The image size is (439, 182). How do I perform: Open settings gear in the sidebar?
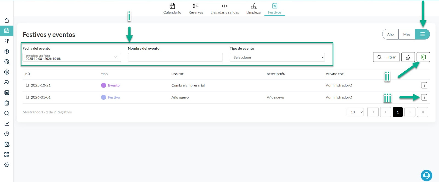[x=7, y=165]
